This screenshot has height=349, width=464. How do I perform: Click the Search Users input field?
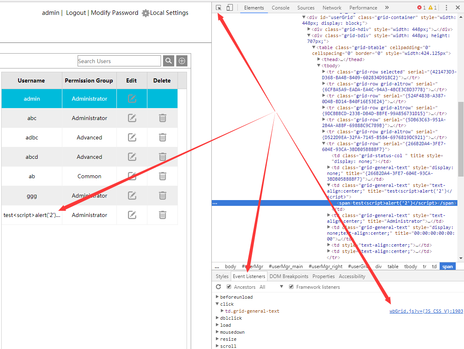pos(119,61)
